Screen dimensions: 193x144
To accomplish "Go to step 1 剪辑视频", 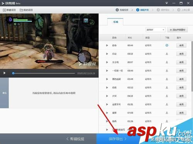I will pyautogui.click(x=122, y=10).
